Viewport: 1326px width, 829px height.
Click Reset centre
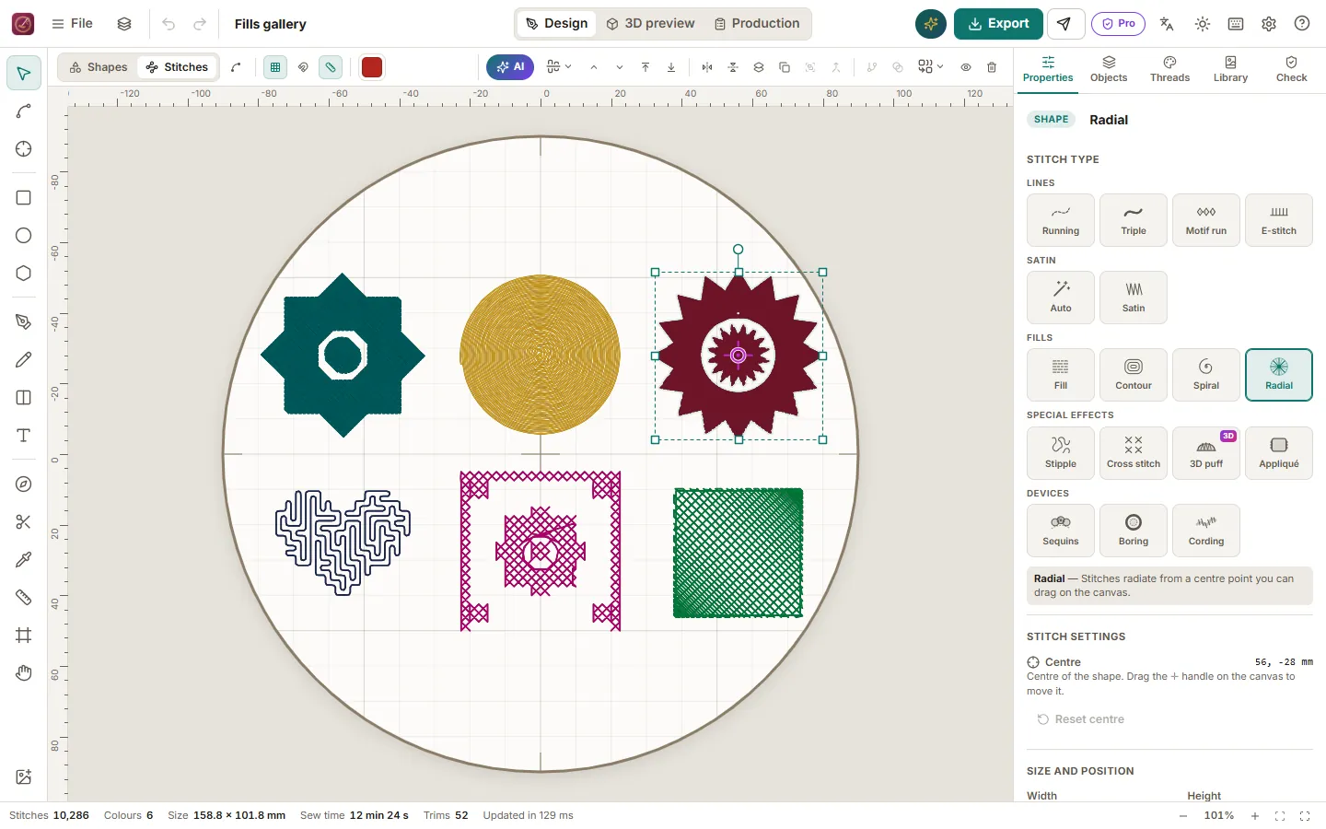coord(1080,719)
